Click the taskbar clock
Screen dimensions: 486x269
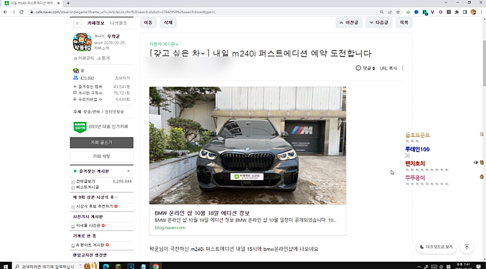(463, 266)
